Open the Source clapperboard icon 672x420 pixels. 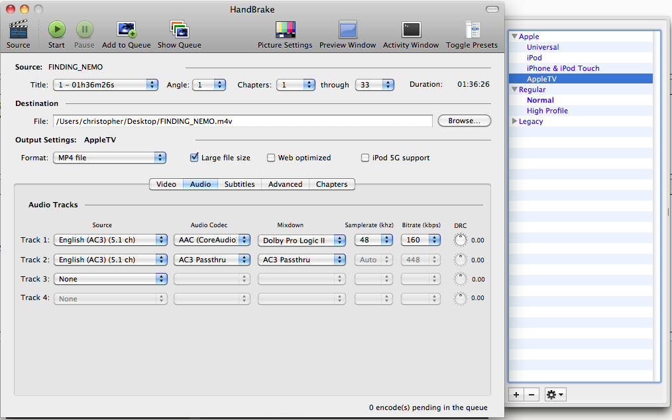tap(19, 30)
